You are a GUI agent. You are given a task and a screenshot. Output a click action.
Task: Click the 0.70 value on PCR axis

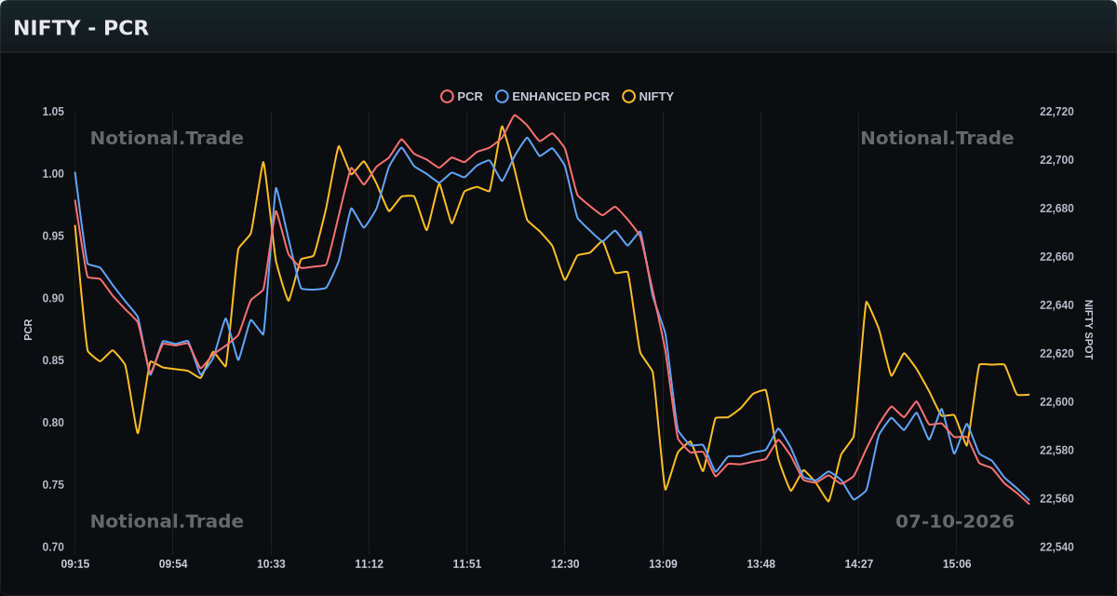point(53,548)
